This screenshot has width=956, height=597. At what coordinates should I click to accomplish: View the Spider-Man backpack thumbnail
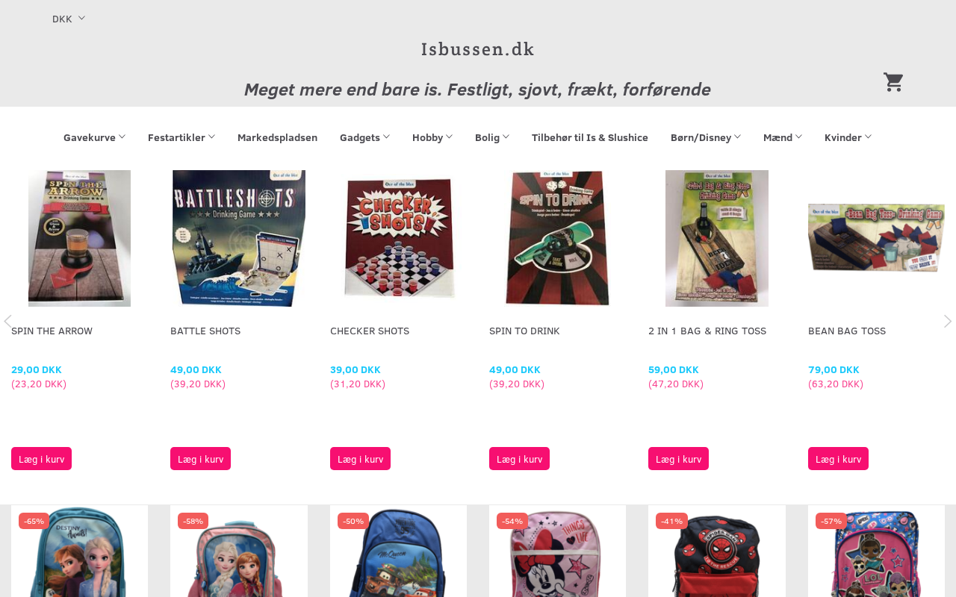[717, 551]
